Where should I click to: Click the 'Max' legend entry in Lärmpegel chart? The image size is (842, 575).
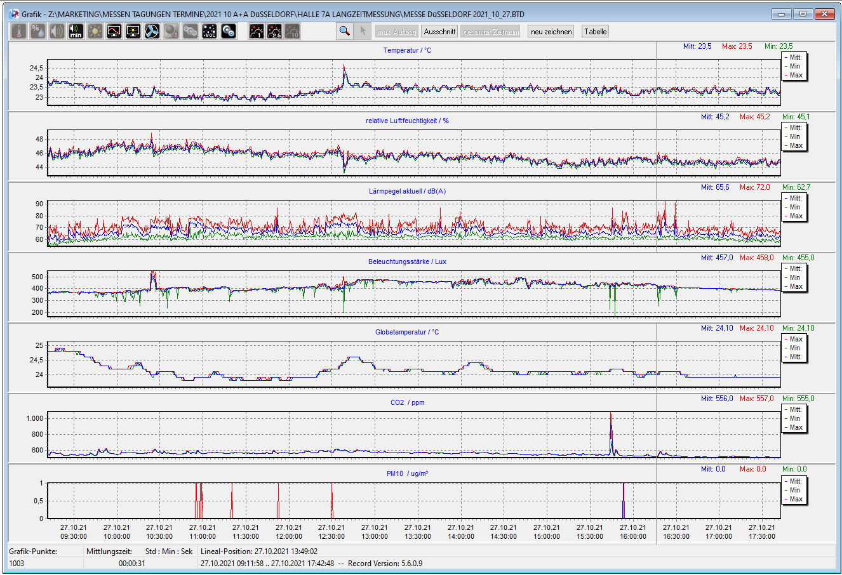[x=794, y=216]
